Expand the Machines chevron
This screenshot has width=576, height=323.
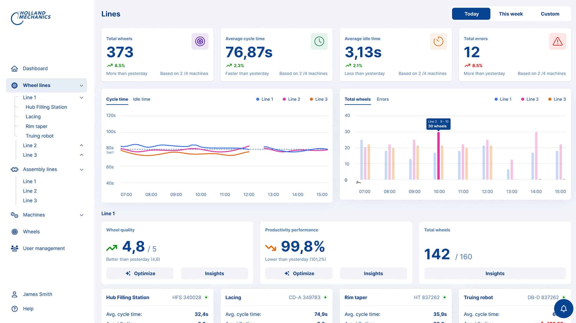click(x=81, y=215)
